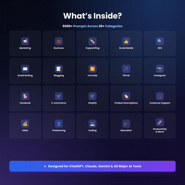Image resolution: width=185 pixels, height=185 pixels.
Task: Select the "Email Writing" label
Action: pyautogui.click(x=25, y=76)
